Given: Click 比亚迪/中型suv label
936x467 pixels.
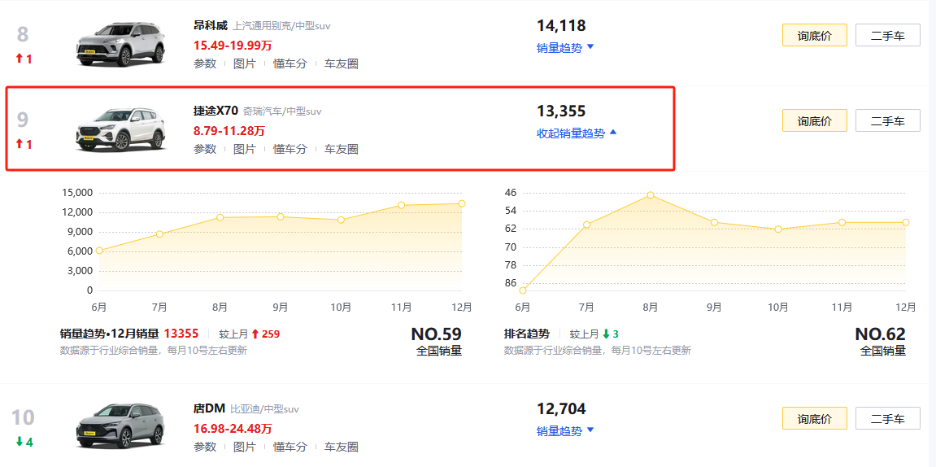Looking at the screenshot, I should 264,409.
